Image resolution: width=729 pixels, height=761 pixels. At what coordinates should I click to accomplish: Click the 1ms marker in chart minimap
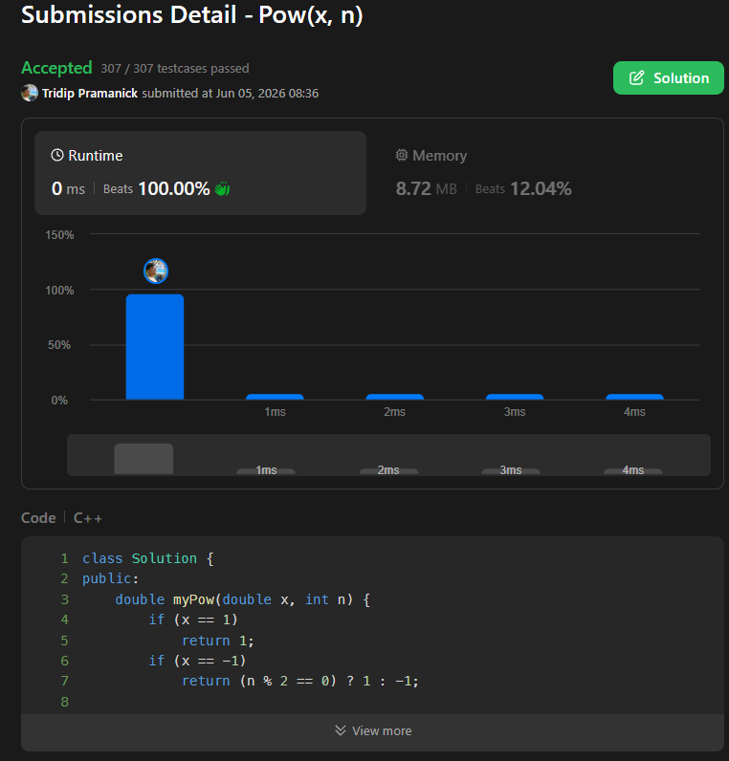(266, 470)
